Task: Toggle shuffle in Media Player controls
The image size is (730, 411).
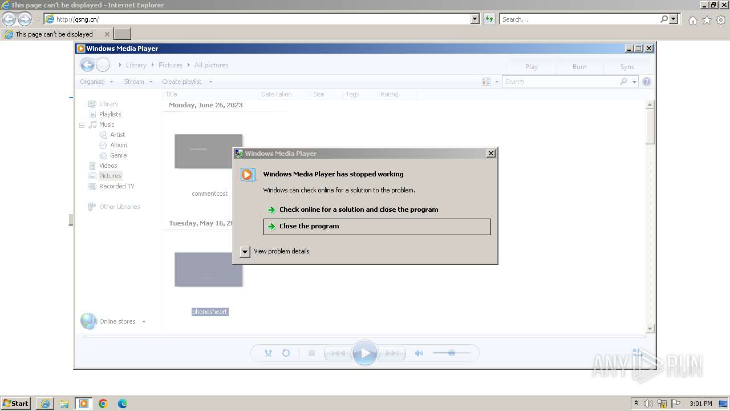Action: 268,353
